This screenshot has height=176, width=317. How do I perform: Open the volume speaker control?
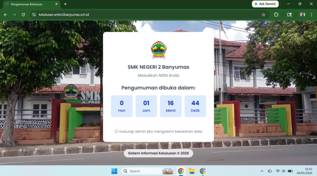coord(283,171)
